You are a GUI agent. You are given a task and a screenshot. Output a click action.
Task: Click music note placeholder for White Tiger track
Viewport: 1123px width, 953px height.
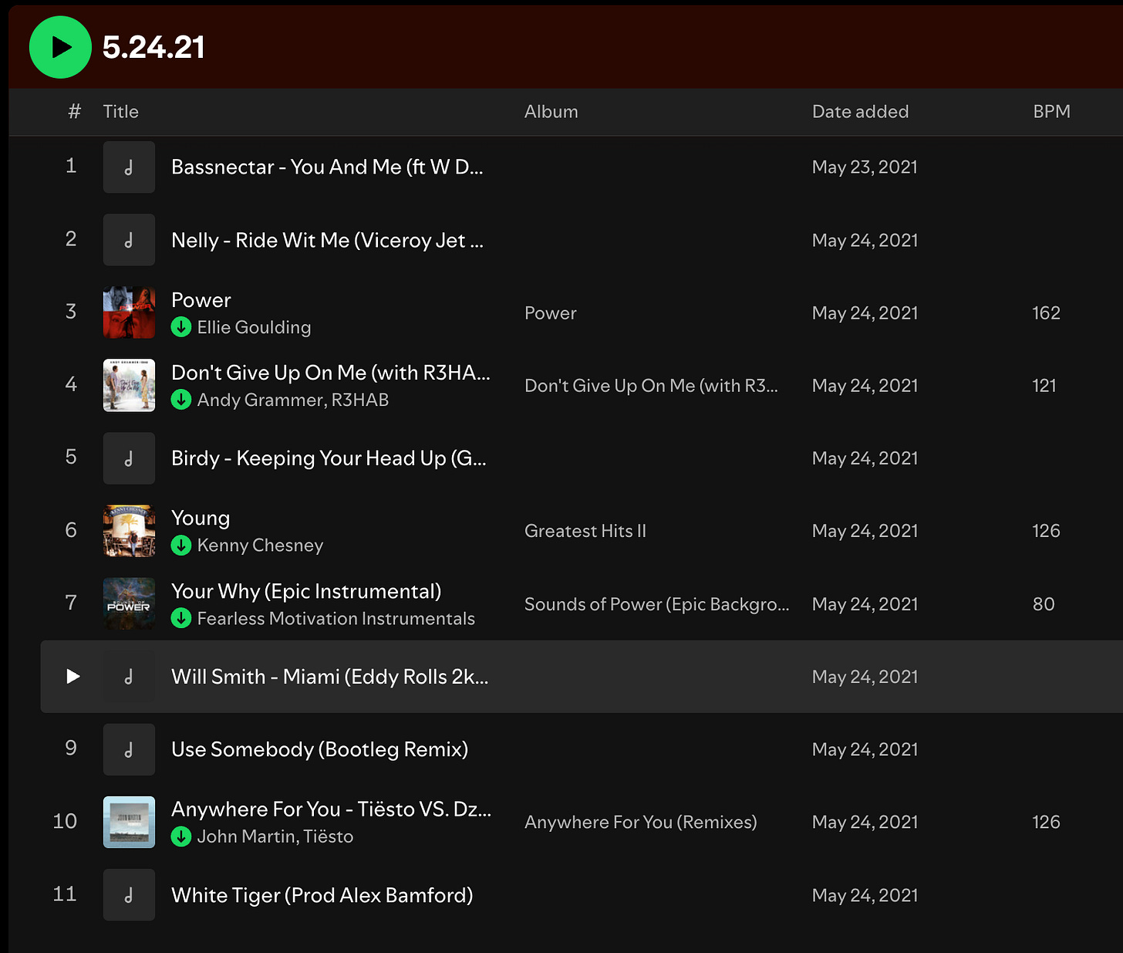pyautogui.click(x=129, y=895)
